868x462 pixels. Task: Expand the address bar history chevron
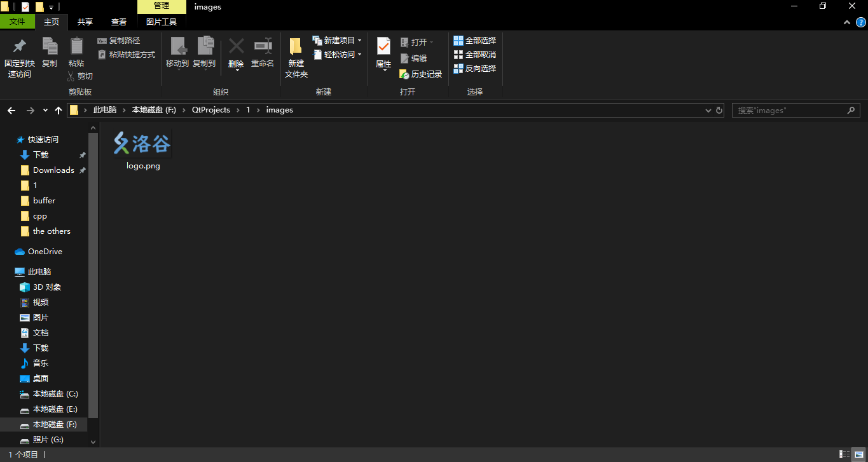tap(708, 111)
